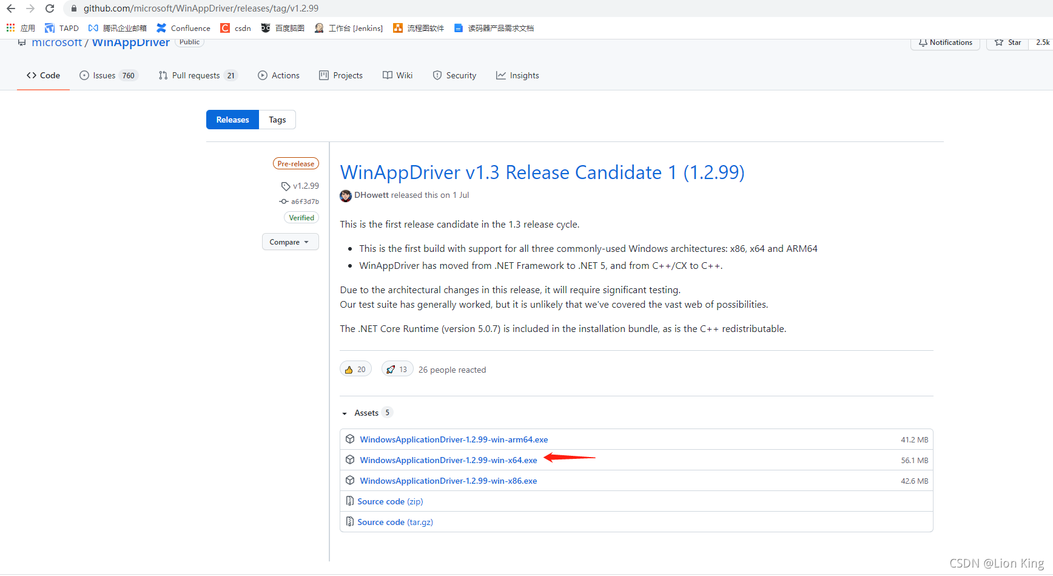Collapse the Assets section
The width and height of the screenshot is (1053, 576).
click(x=366, y=413)
